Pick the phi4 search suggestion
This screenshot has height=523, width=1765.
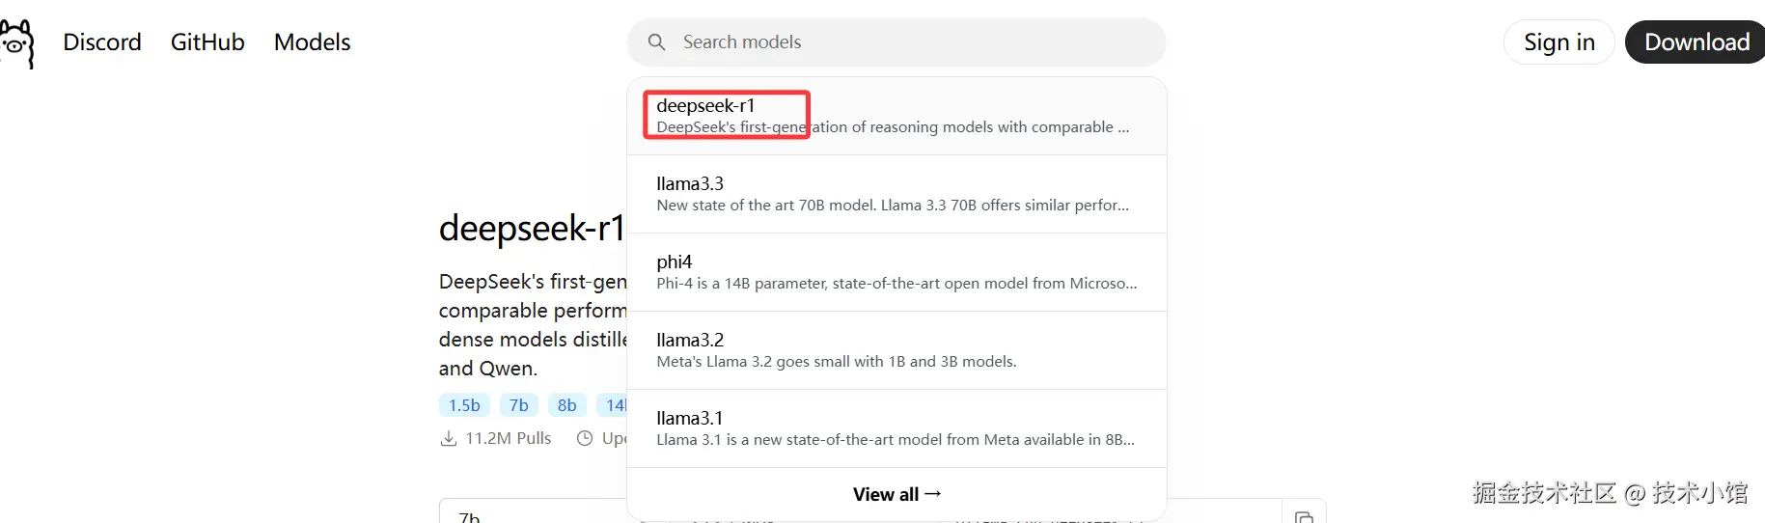tap(896, 272)
